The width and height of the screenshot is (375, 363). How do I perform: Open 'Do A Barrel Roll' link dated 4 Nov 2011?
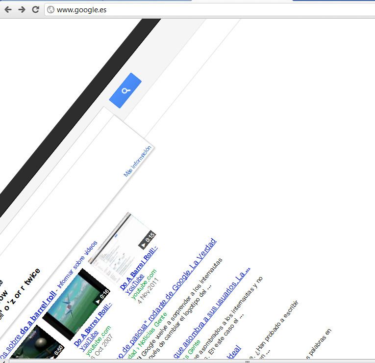click(139, 268)
